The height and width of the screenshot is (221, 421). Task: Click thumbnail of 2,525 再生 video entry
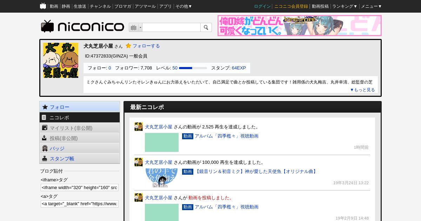[x=162, y=142]
